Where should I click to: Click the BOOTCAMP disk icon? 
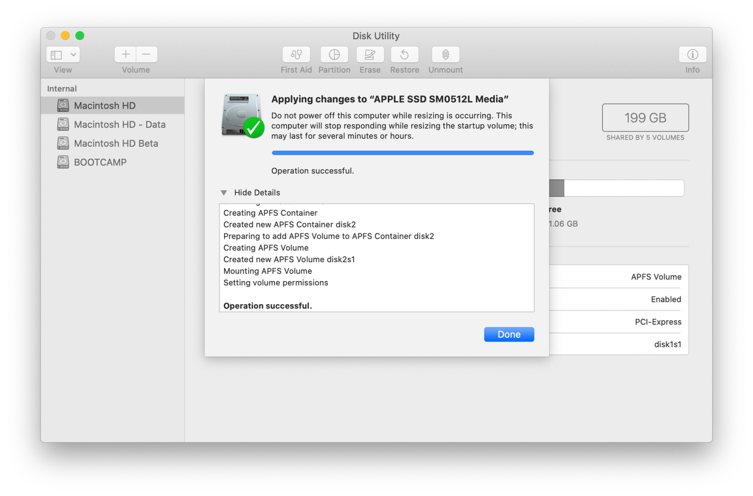click(63, 162)
